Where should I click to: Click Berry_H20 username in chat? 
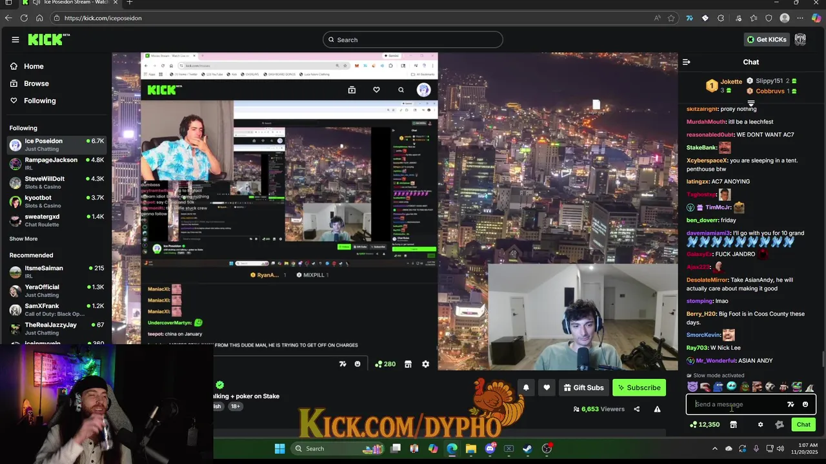coord(701,314)
